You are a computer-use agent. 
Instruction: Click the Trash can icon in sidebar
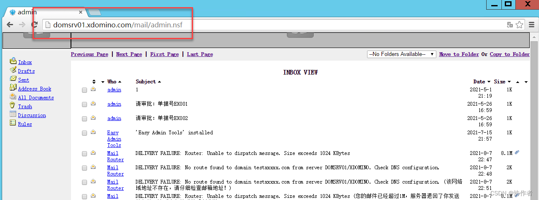point(13,105)
